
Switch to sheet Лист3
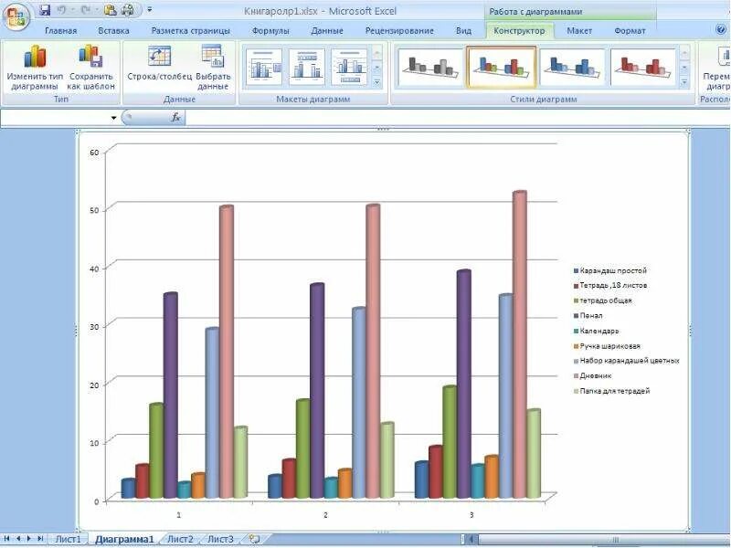coord(220,539)
